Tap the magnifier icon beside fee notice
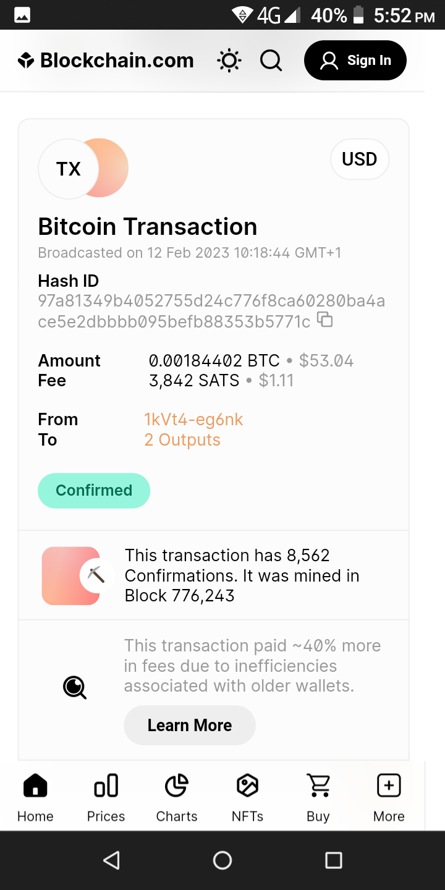 pos(75,687)
